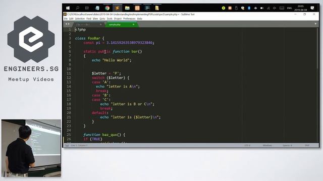Open the notepad-style icon left of Chrome
This screenshot has width=323, height=181.
tap(97, 8)
